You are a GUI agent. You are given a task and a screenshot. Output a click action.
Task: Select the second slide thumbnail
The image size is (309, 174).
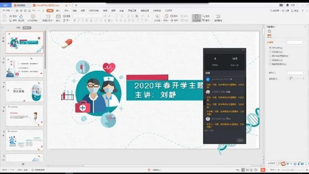pyautogui.click(x=25, y=67)
